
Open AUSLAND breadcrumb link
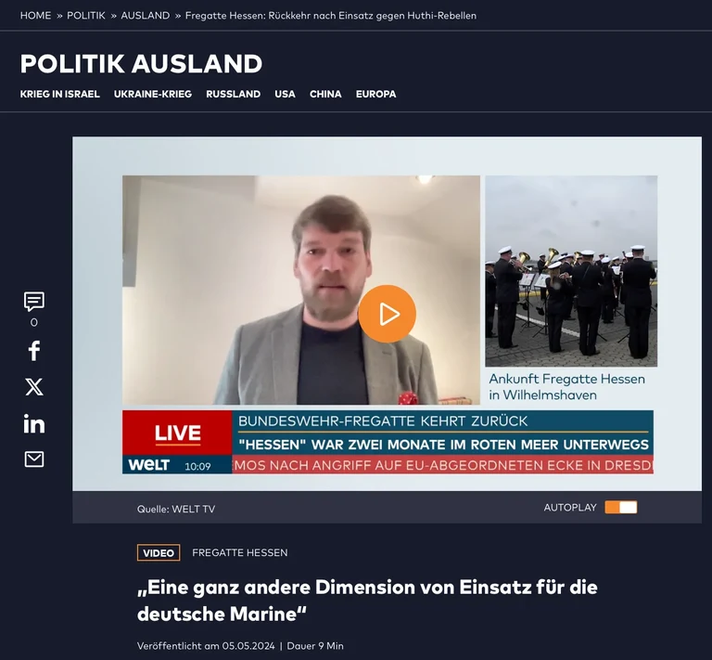[x=145, y=16]
